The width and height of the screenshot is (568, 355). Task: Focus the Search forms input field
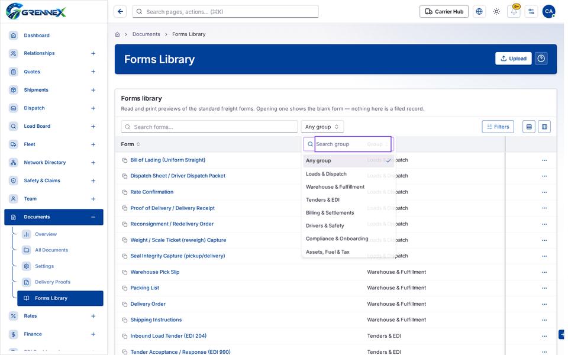(x=209, y=127)
